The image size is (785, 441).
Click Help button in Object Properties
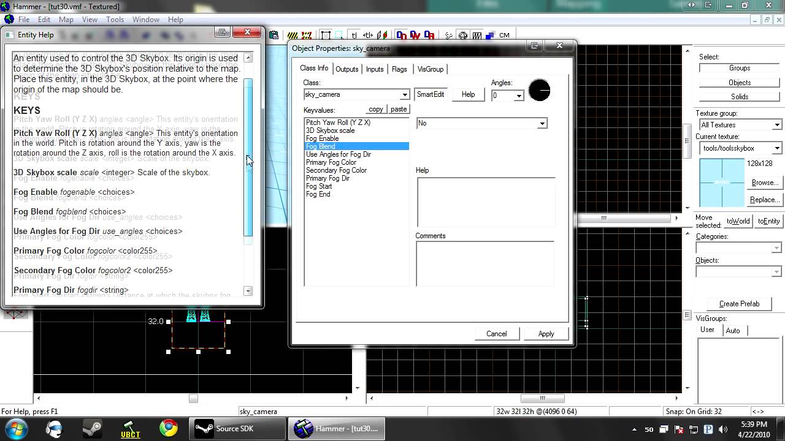(x=468, y=94)
